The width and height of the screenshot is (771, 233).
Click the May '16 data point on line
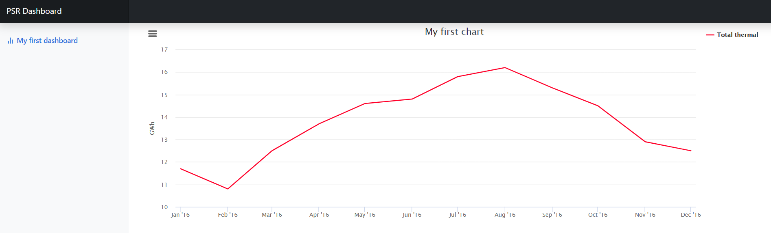365,104
